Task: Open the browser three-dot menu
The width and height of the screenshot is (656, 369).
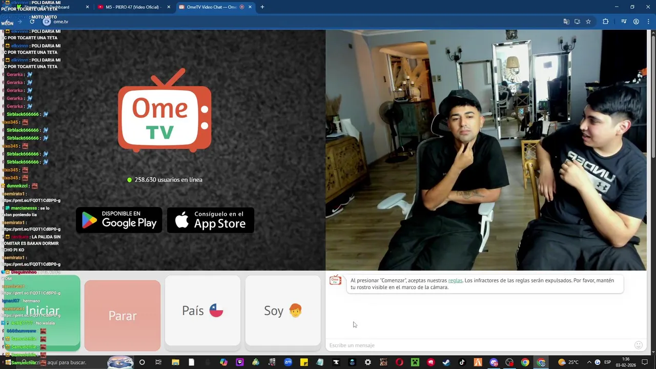Action: [x=648, y=22]
